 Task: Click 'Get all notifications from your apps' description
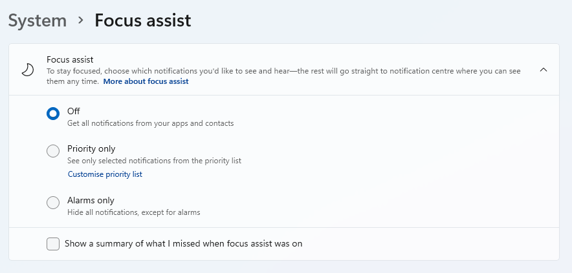coord(150,123)
